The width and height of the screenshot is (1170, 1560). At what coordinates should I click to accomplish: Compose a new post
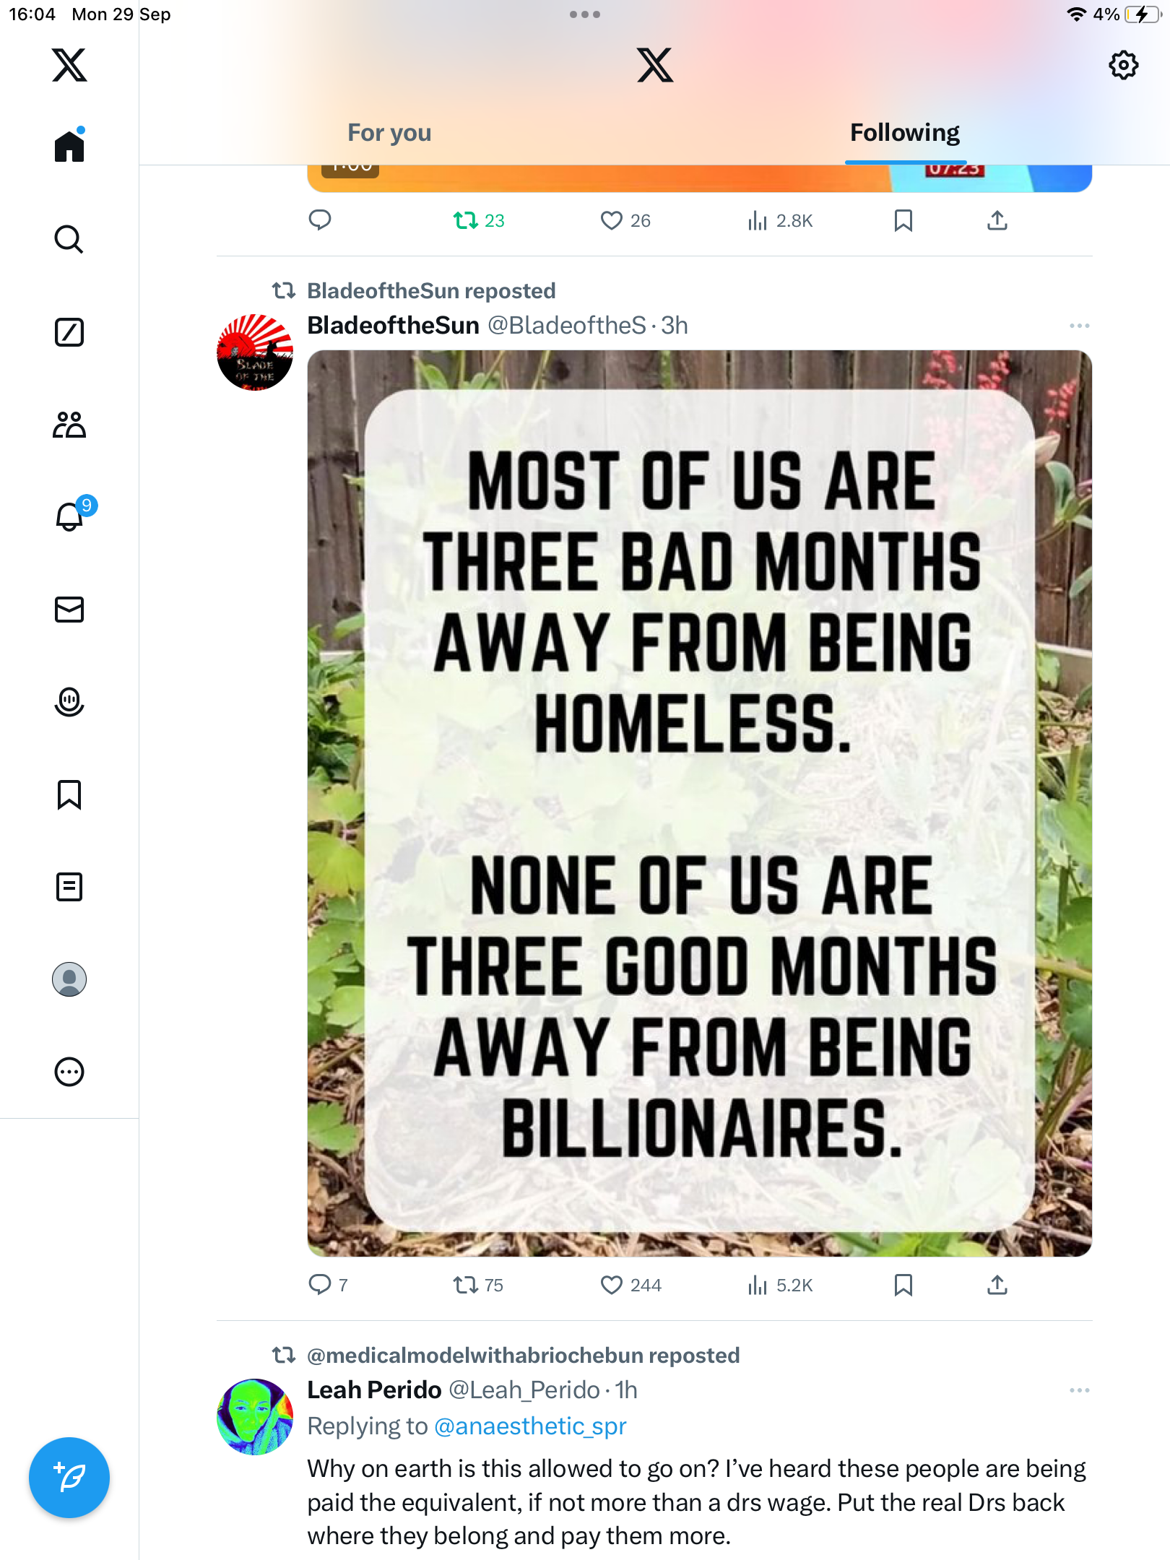coord(69,1478)
